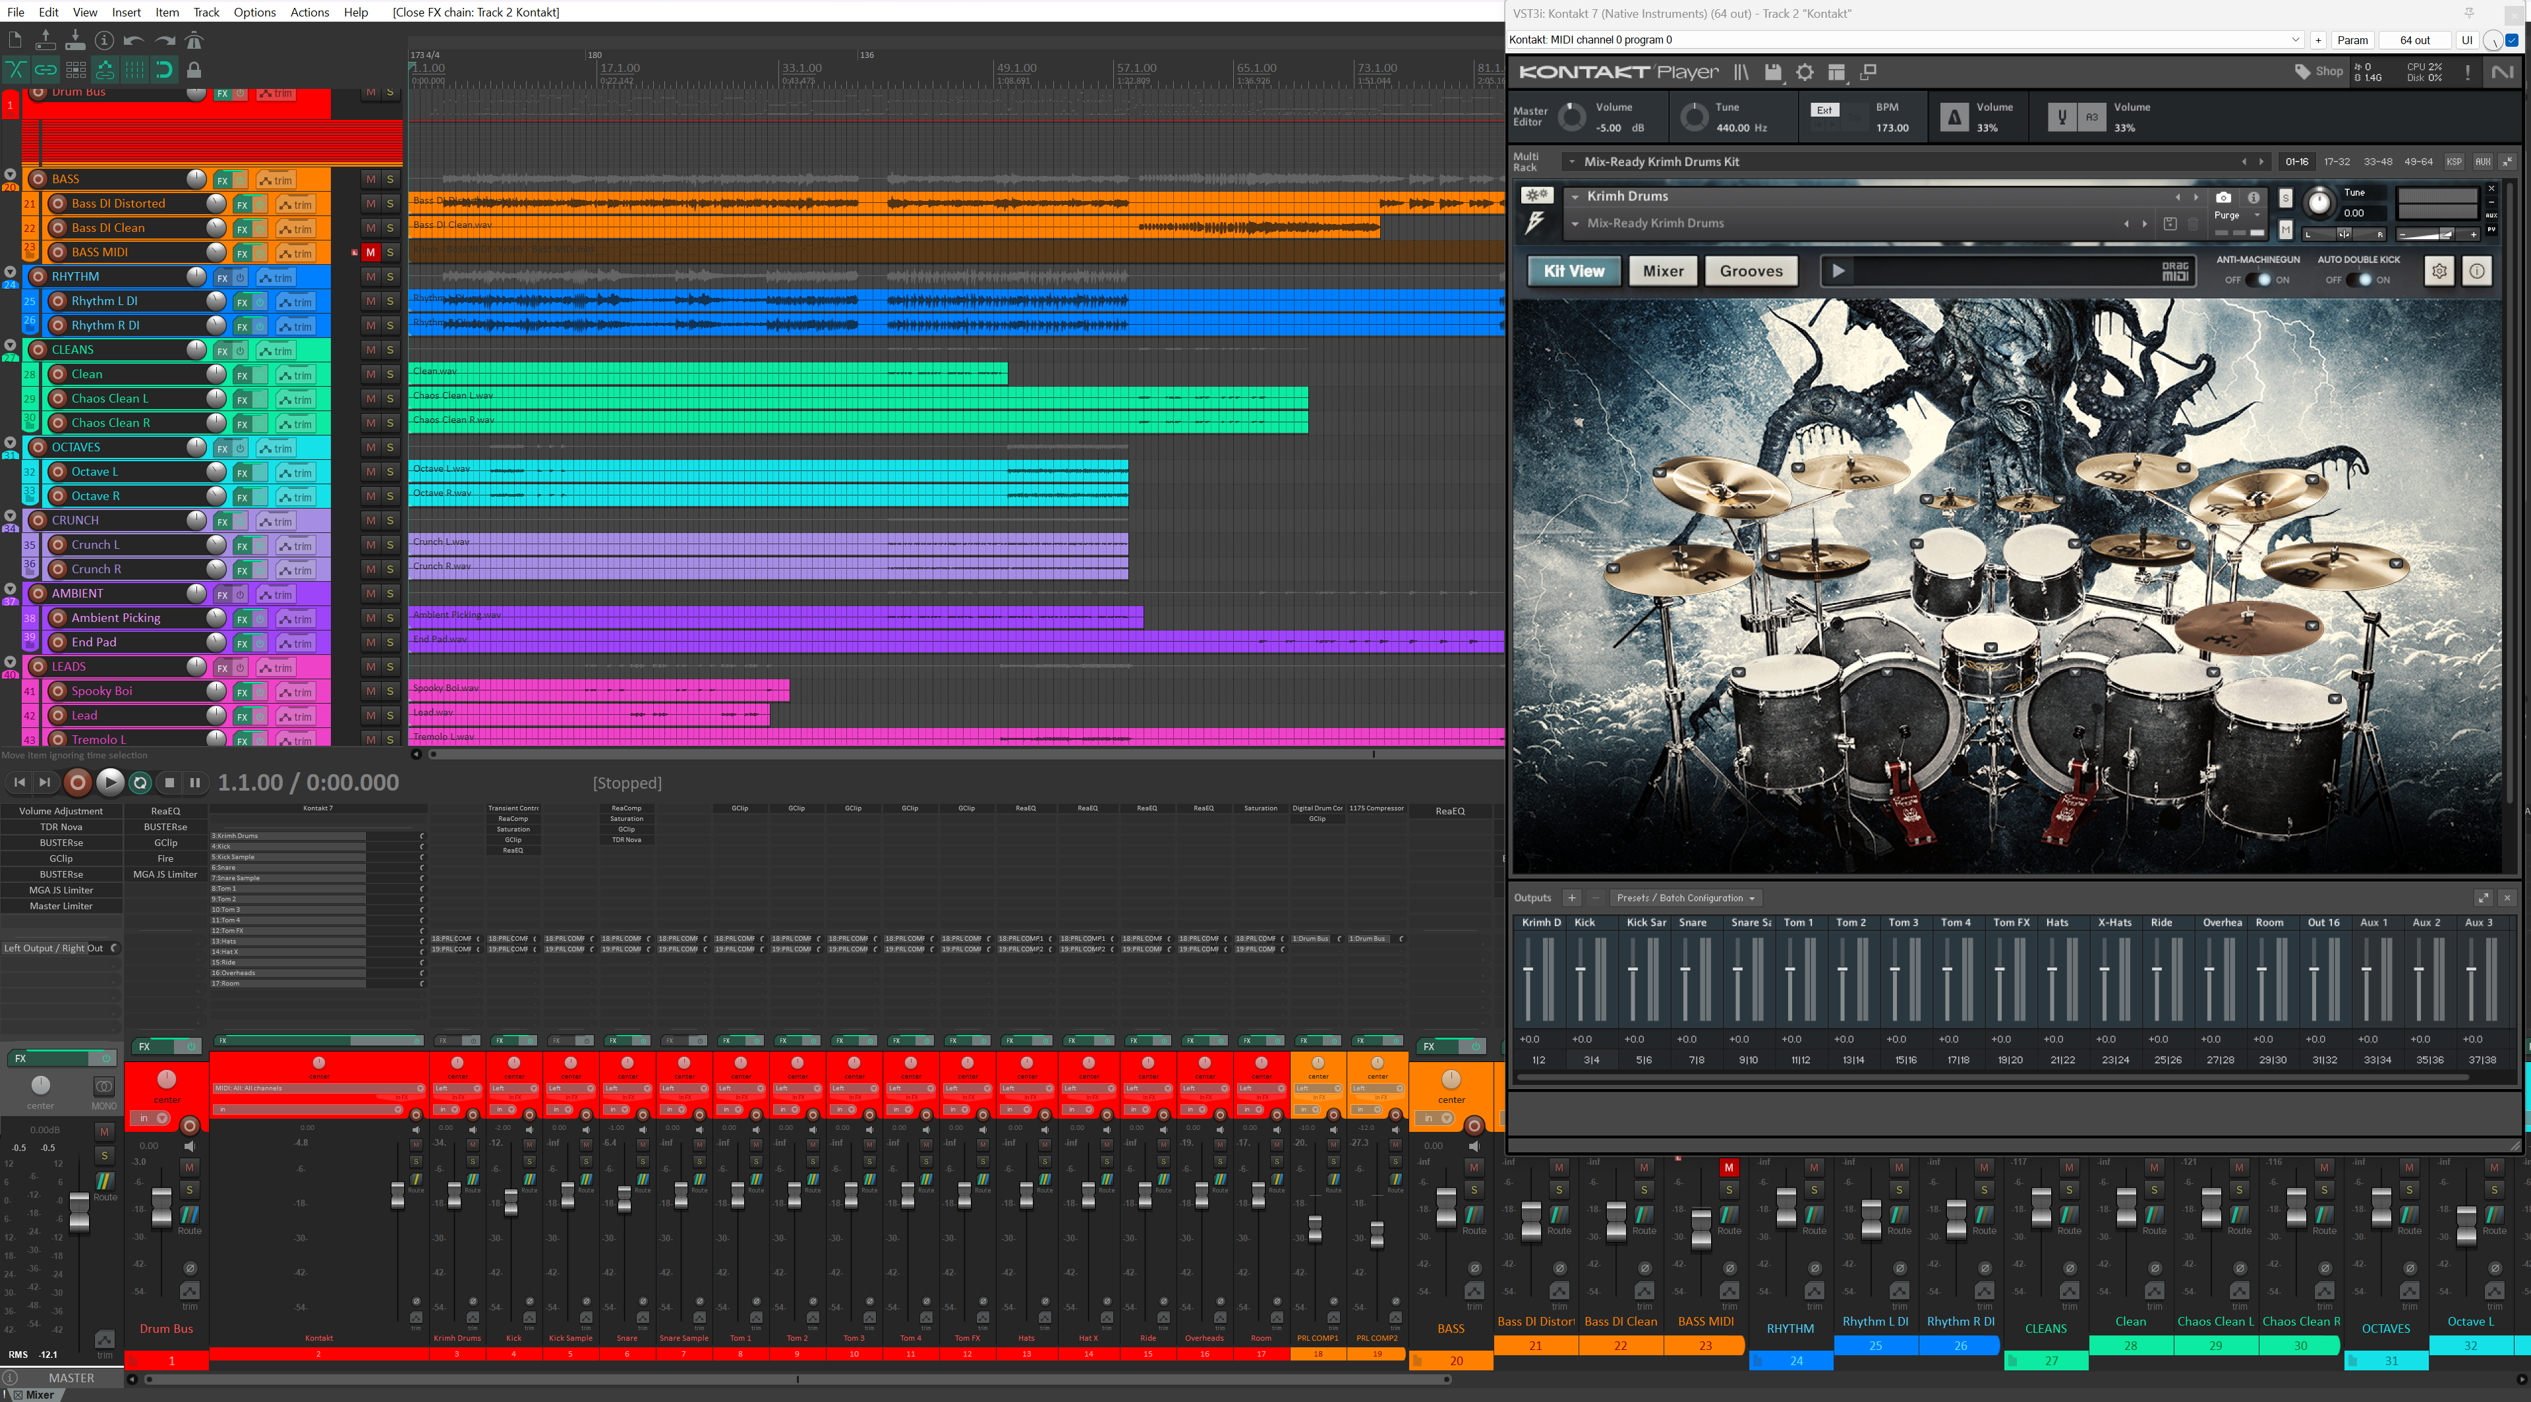Click the lock icon in toolbar
2531x1402 pixels.
tap(194, 70)
